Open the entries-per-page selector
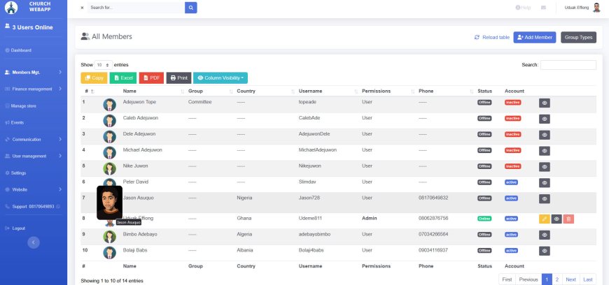Viewport: 609px width, 285px height. click(103, 64)
